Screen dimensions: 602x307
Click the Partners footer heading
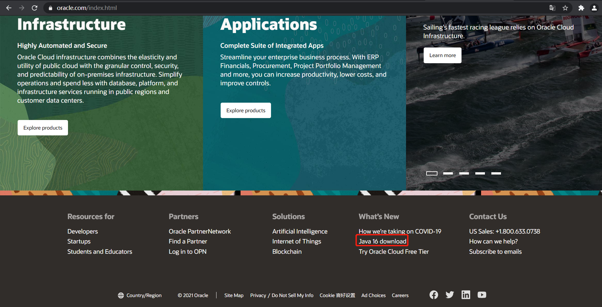pyautogui.click(x=183, y=217)
